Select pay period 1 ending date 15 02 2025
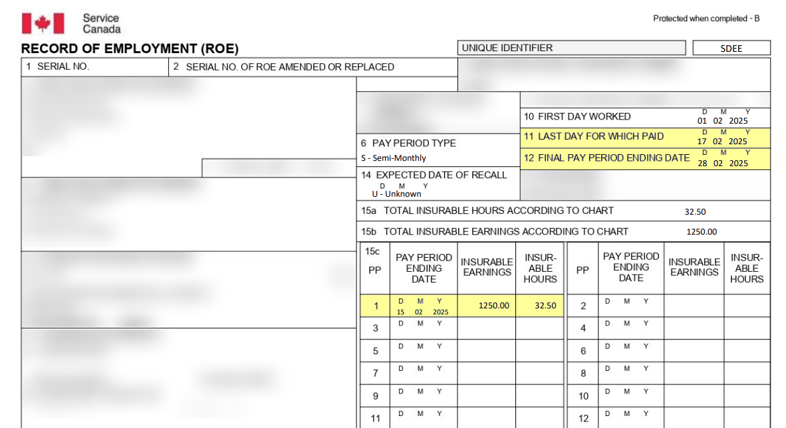Image resolution: width=786 pixels, height=428 pixels. click(423, 312)
